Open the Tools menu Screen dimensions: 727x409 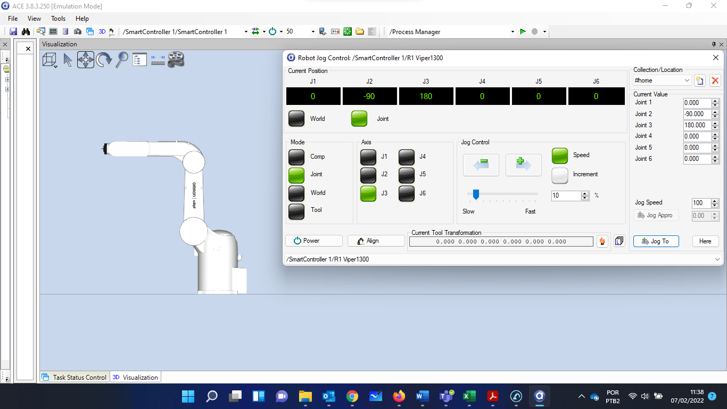coord(58,19)
